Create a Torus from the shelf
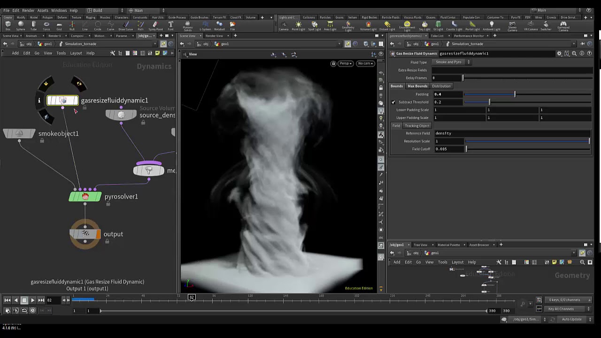This screenshot has height=338, width=601. pyautogui.click(x=46, y=26)
